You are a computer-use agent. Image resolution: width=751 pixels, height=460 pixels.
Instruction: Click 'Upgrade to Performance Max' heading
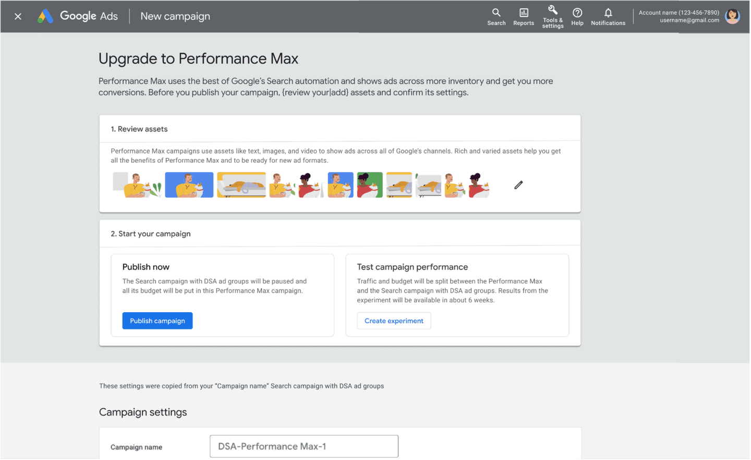[x=198, y=58]
